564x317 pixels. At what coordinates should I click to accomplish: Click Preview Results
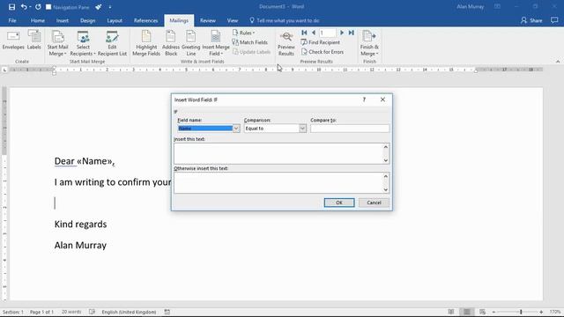[286, 43]
